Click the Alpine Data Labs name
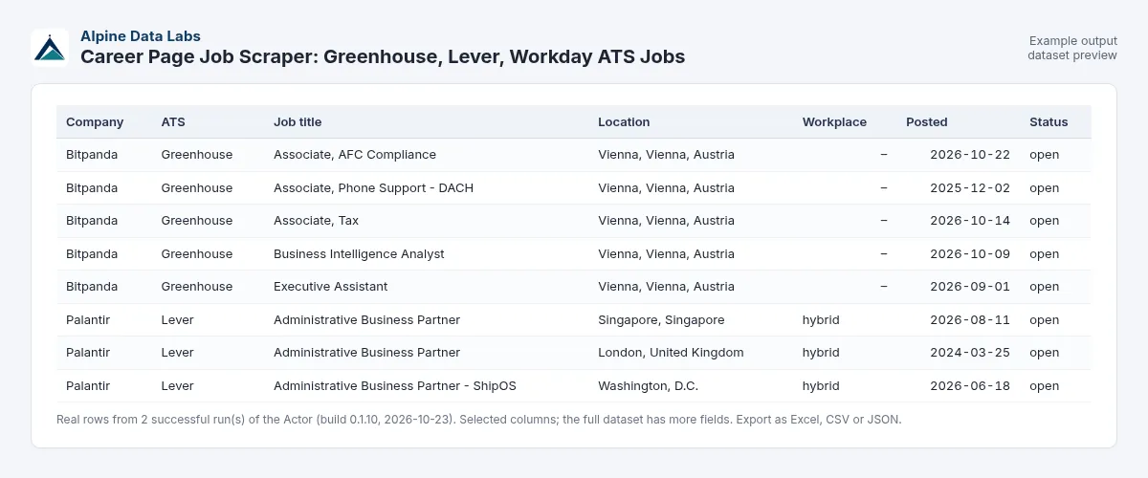This screenshot has width=1148, height=478. (141, 36)
